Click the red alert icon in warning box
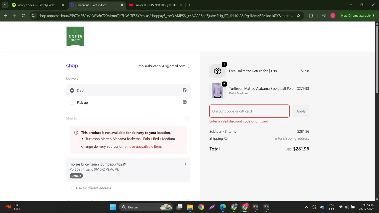Image resolution: width=379 pixels, height=213 pixels. coord(76,133)
